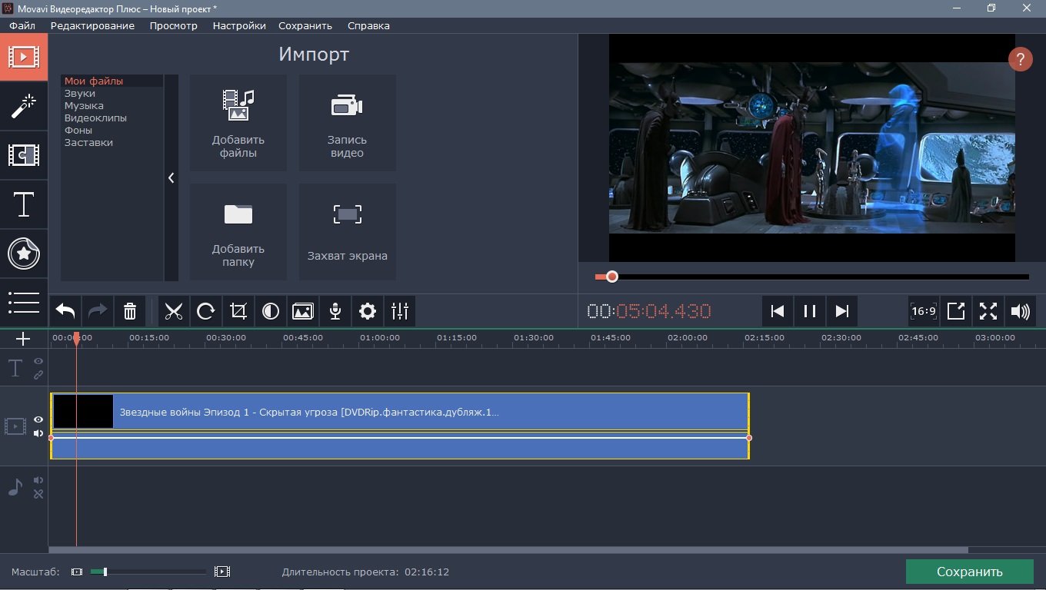Toggle video track visibility eye icon
This screenshot has width=1046, height=590.
(x=38, y=419)
